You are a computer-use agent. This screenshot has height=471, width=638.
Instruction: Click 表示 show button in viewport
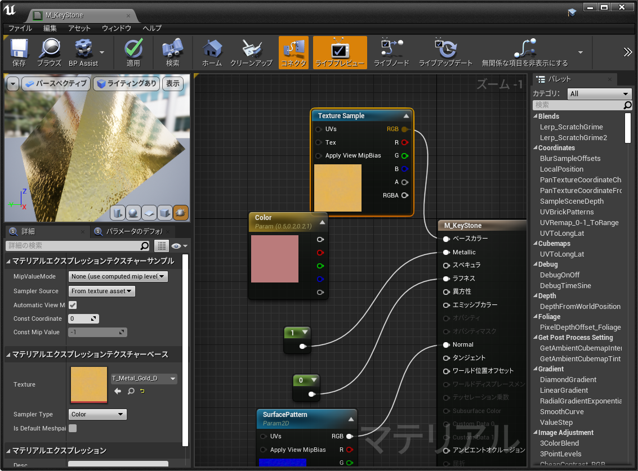(172, 84)
